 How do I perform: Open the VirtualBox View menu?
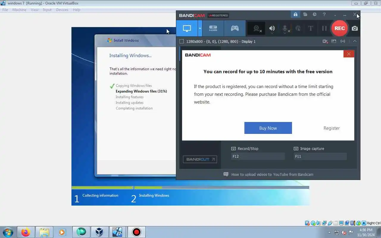(35, 10)
